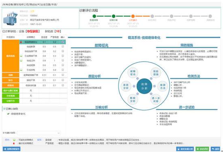Viewport: 223px width, 152px height.
Task: Click the green button in the bottom right
Action: coord(202,149)
